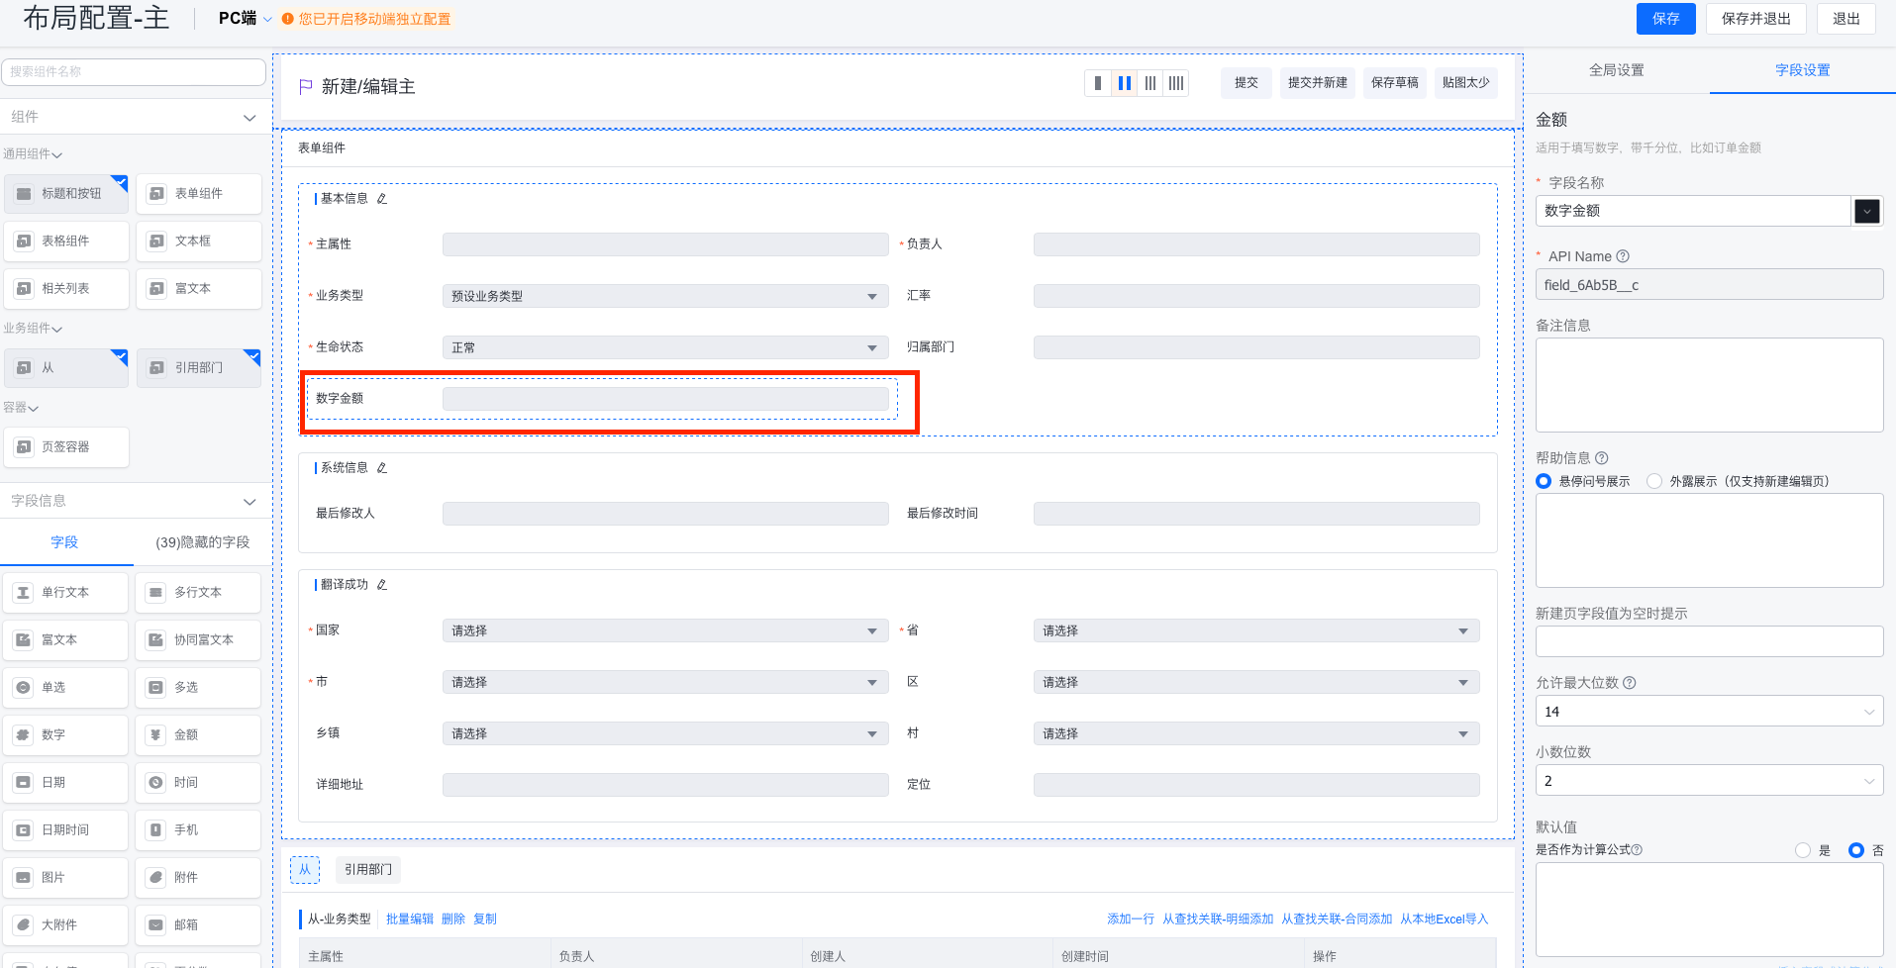Switch to the 全局设置 tab
The image size is (1896, 968).
pos(1616,70)
